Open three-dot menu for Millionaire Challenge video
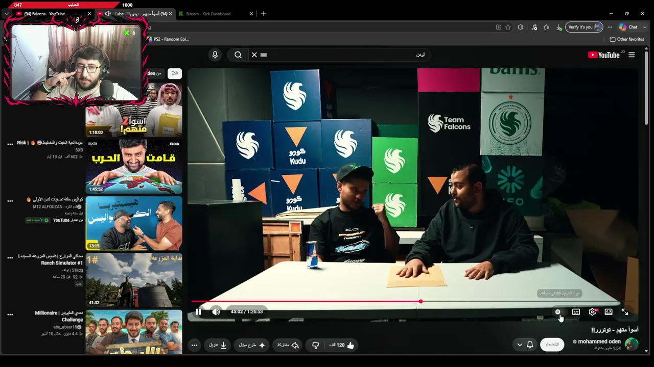This screenshot has height=367, width=654. point(10,314)
